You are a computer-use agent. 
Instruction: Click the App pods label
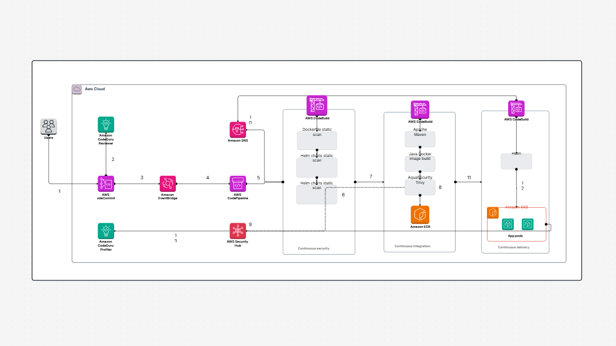coord(516,236)
